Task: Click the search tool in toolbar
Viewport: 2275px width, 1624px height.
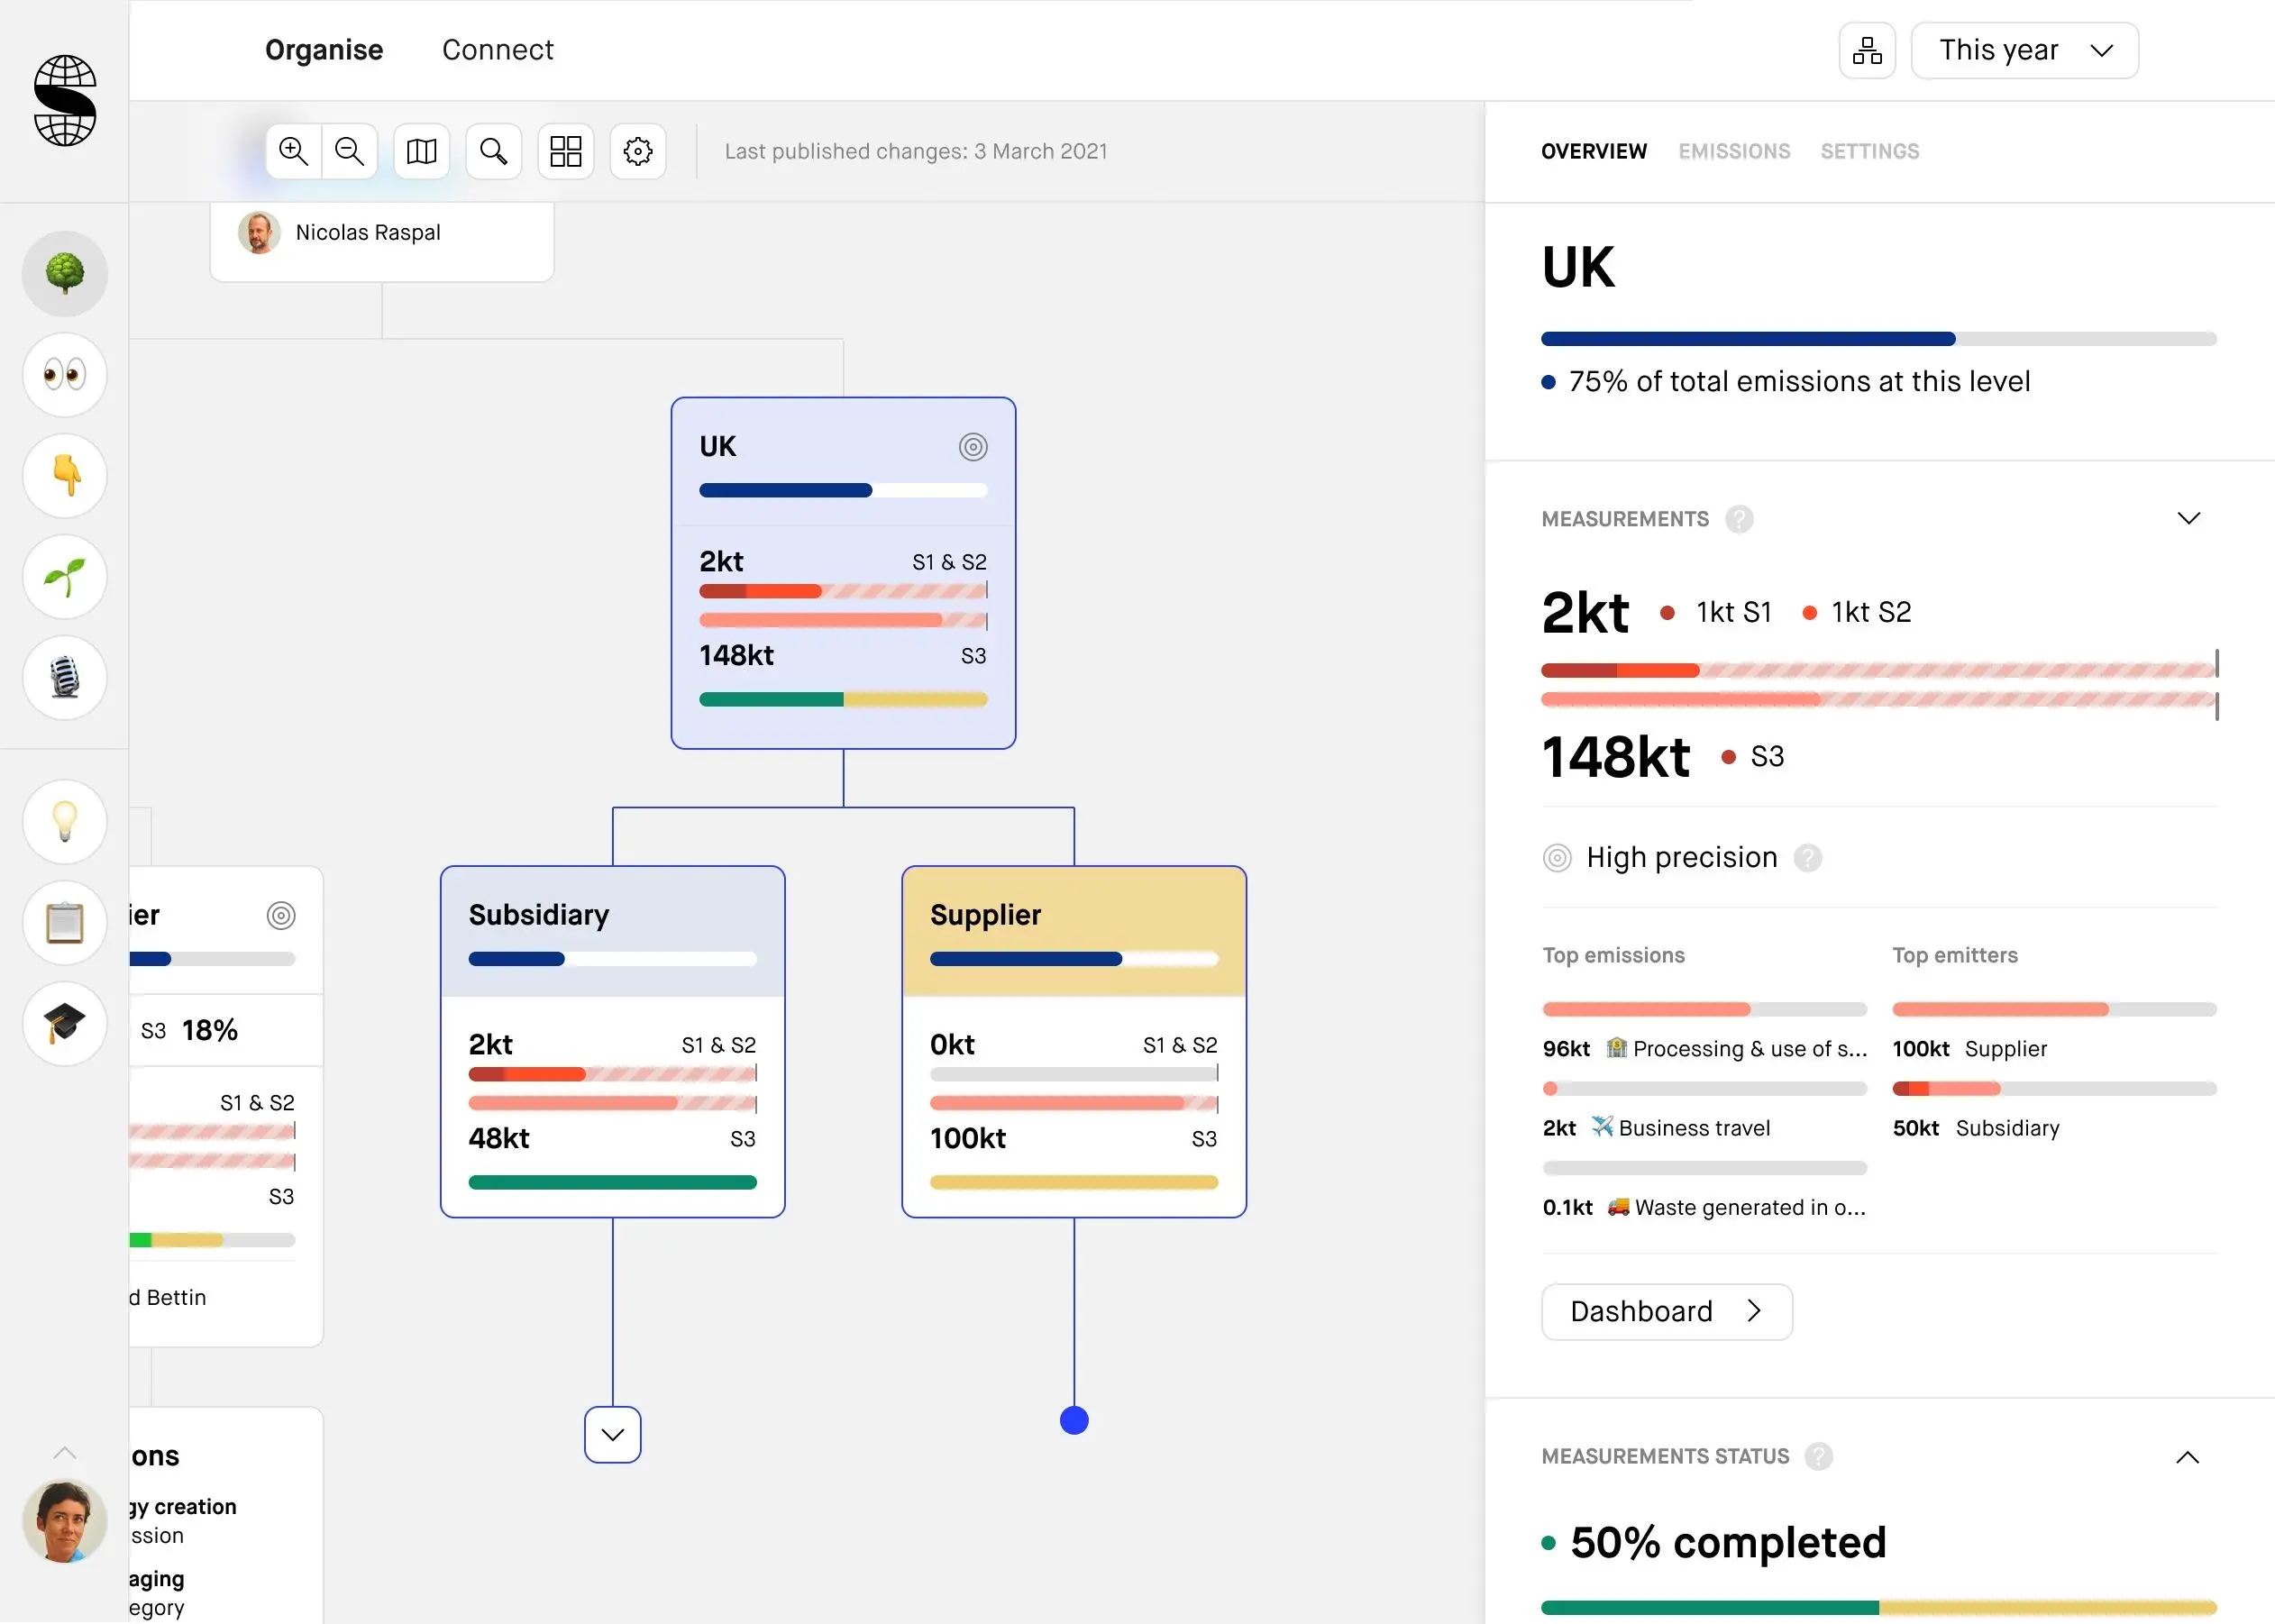Action: (x=493, y=151)
